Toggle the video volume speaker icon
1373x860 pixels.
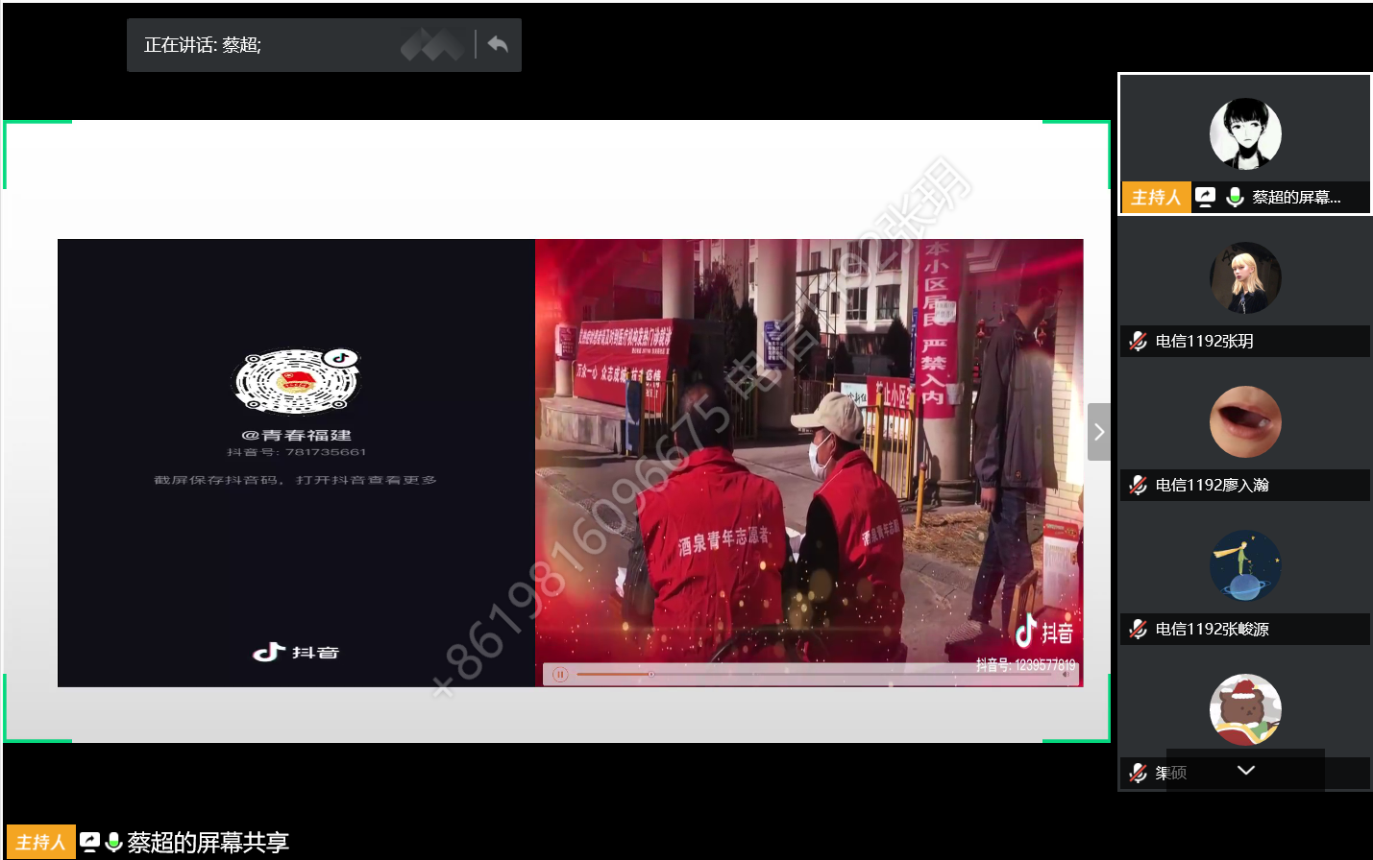click(x=1066, y=674)
